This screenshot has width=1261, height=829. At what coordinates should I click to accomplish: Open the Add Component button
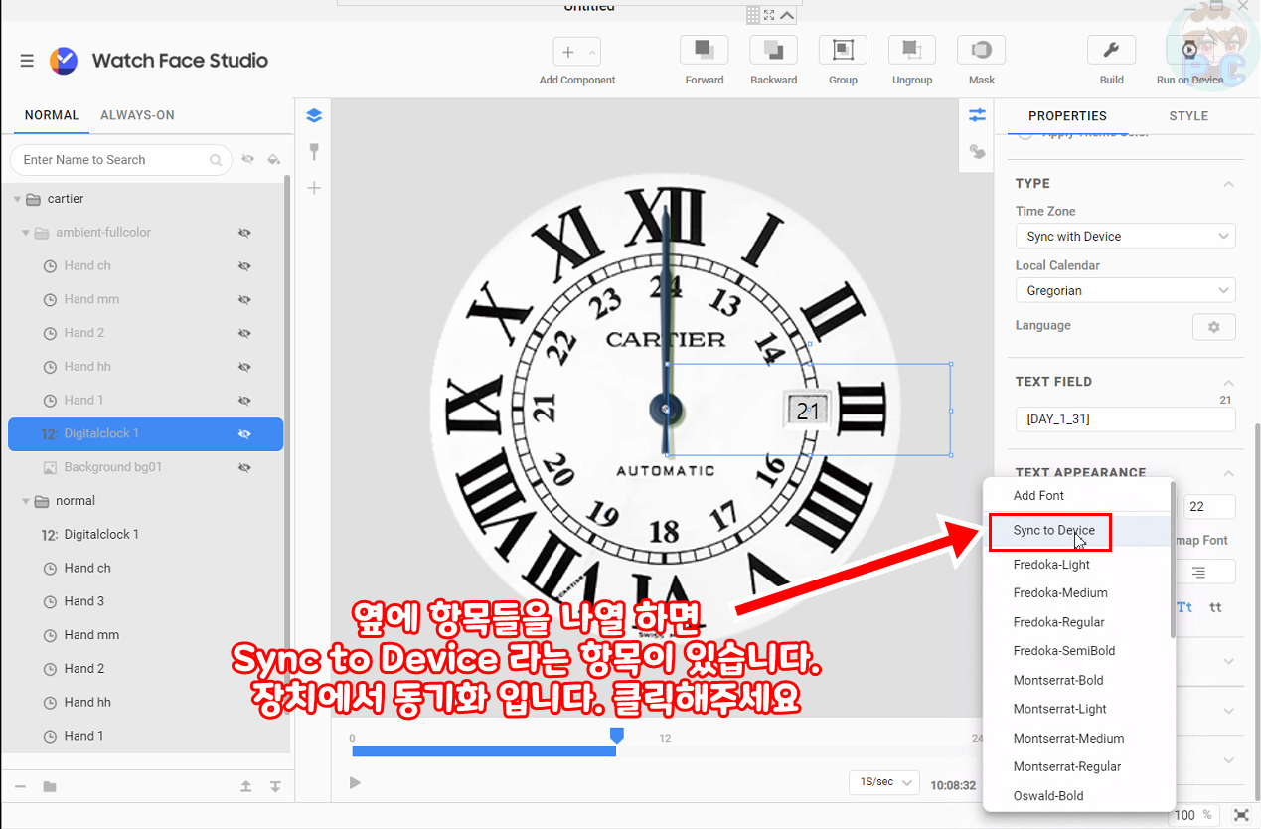[576, 52]
